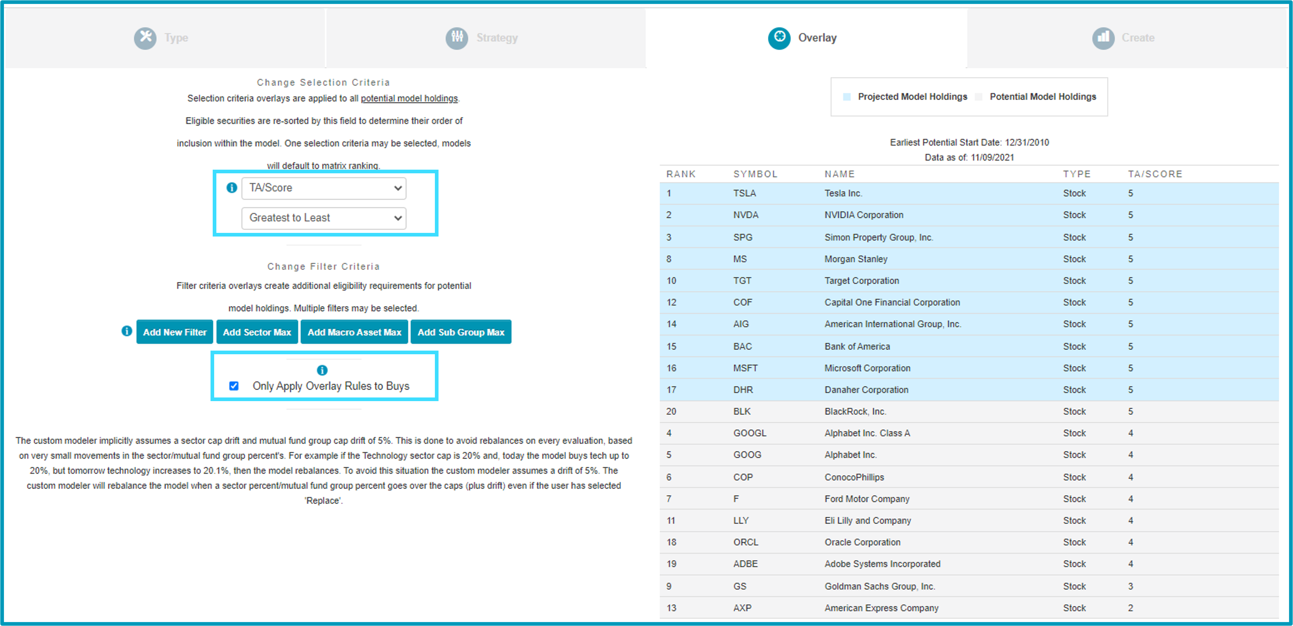
Task: Click info icon beside Add New Filter
Action: (x=127, y=331)
